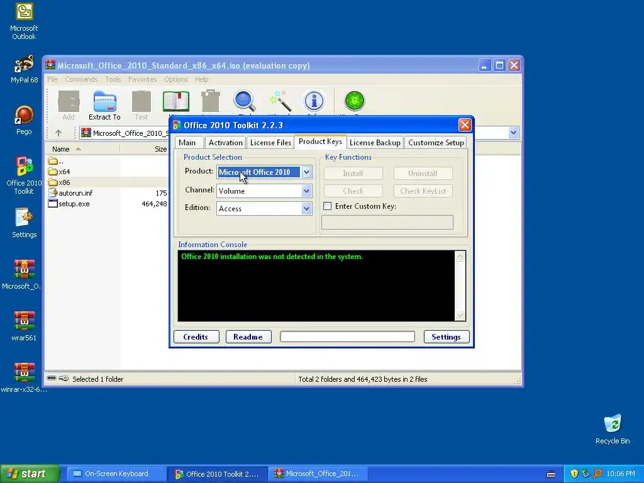
Task: Open wrar561 desktop icon
Action: click(24, 326)
